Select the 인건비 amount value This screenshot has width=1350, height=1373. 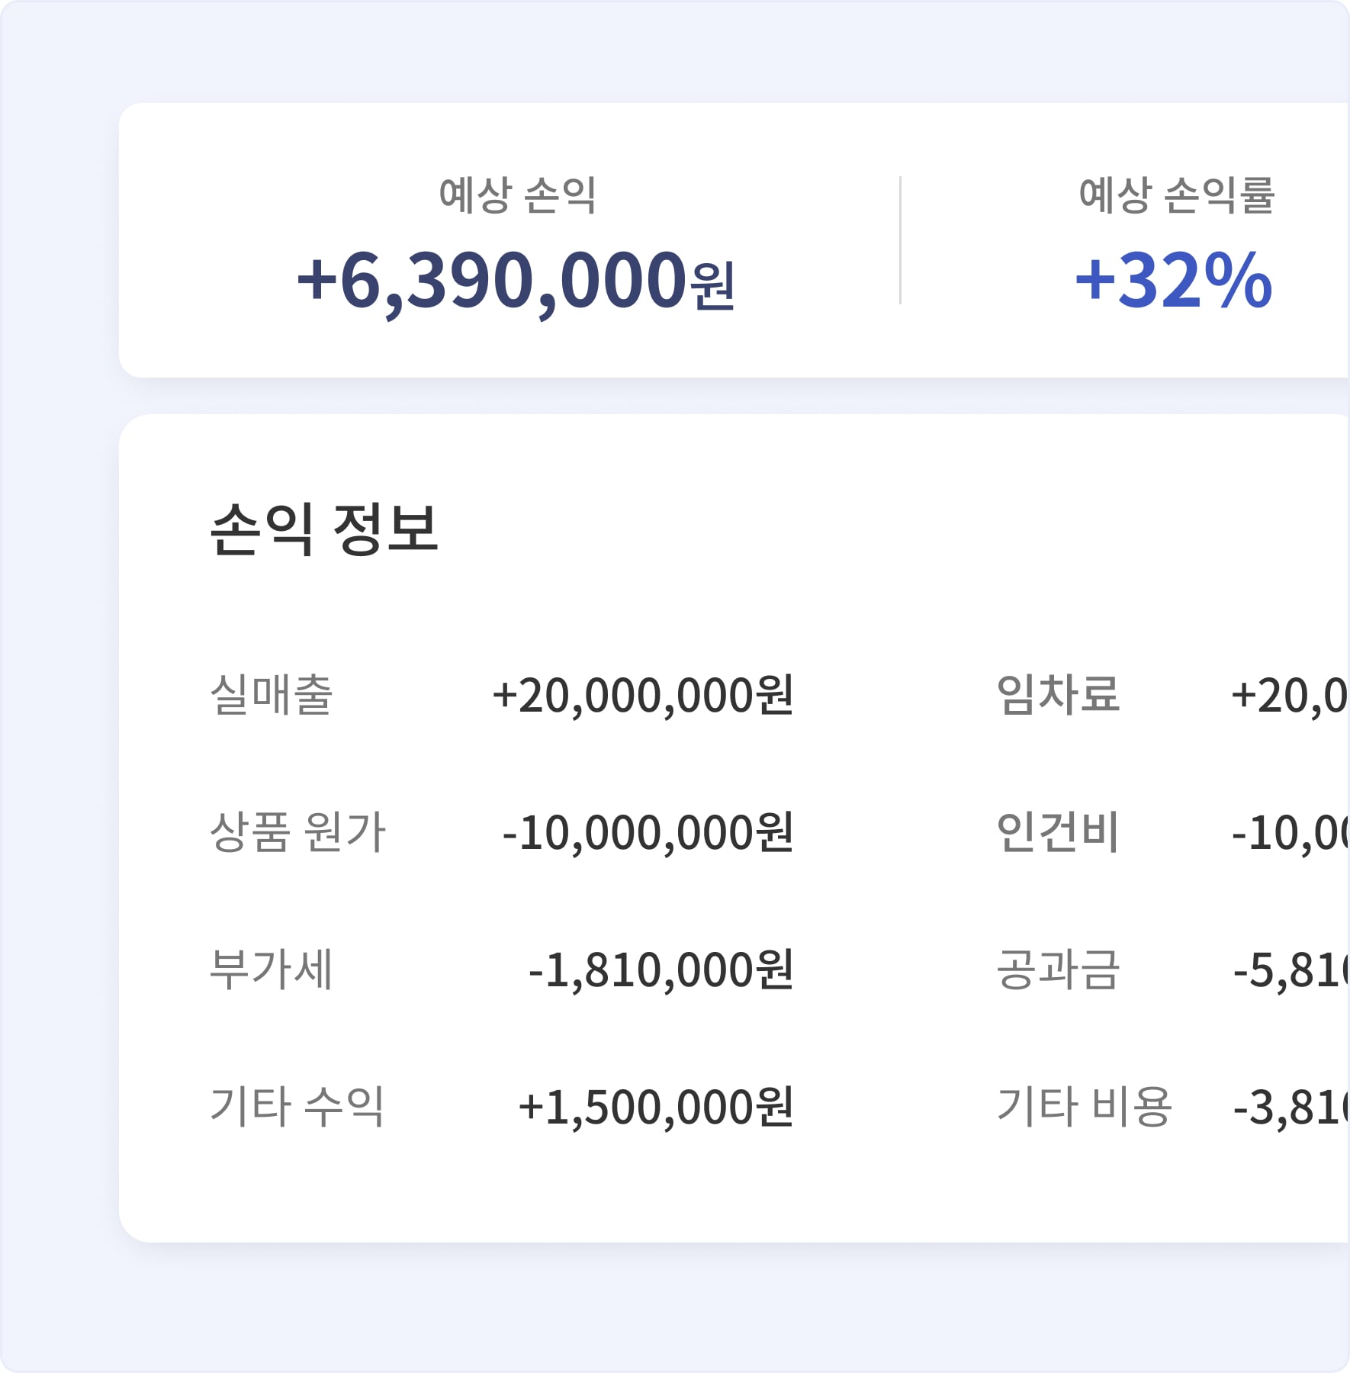(1291, 832)
